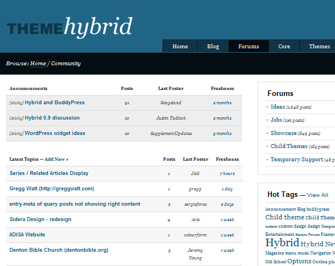Click last poster JAG
The height and width of the screenshot is (266, 335).
tap(195, 173)
